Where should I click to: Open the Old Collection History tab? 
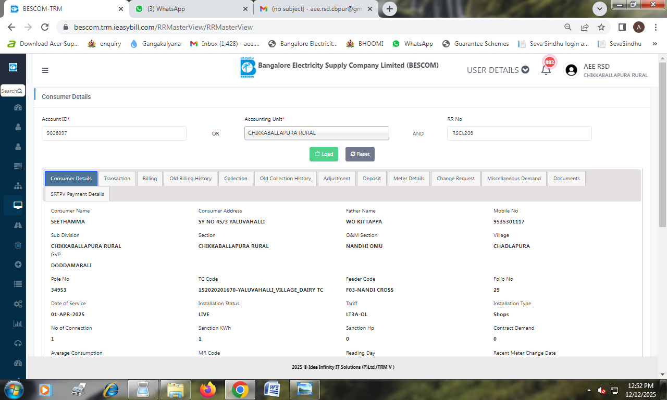click(286, 179)
